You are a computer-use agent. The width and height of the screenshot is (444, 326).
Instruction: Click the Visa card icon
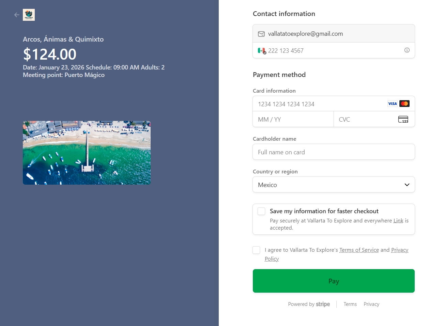point(392,104)
